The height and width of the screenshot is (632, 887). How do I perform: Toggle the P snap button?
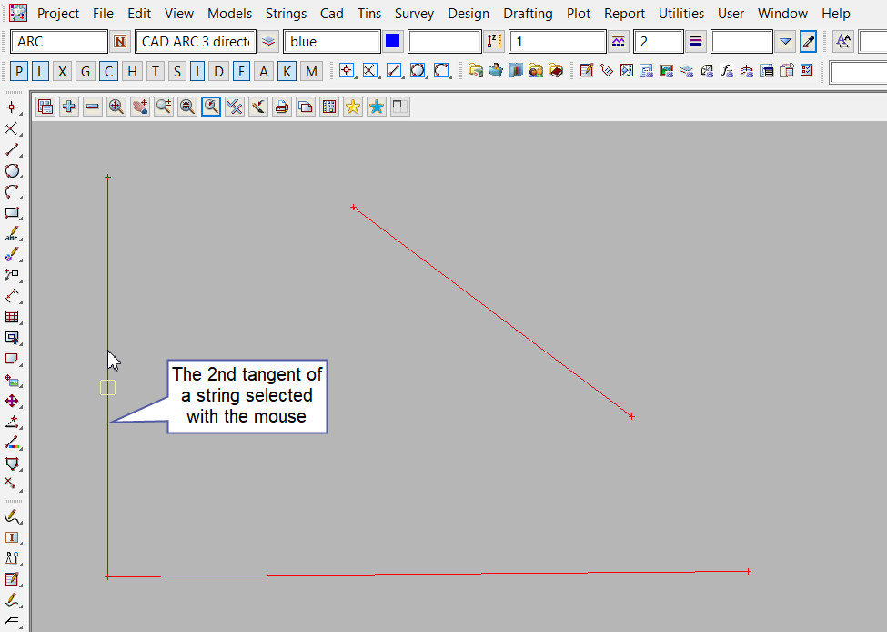(x=20, y=72)
